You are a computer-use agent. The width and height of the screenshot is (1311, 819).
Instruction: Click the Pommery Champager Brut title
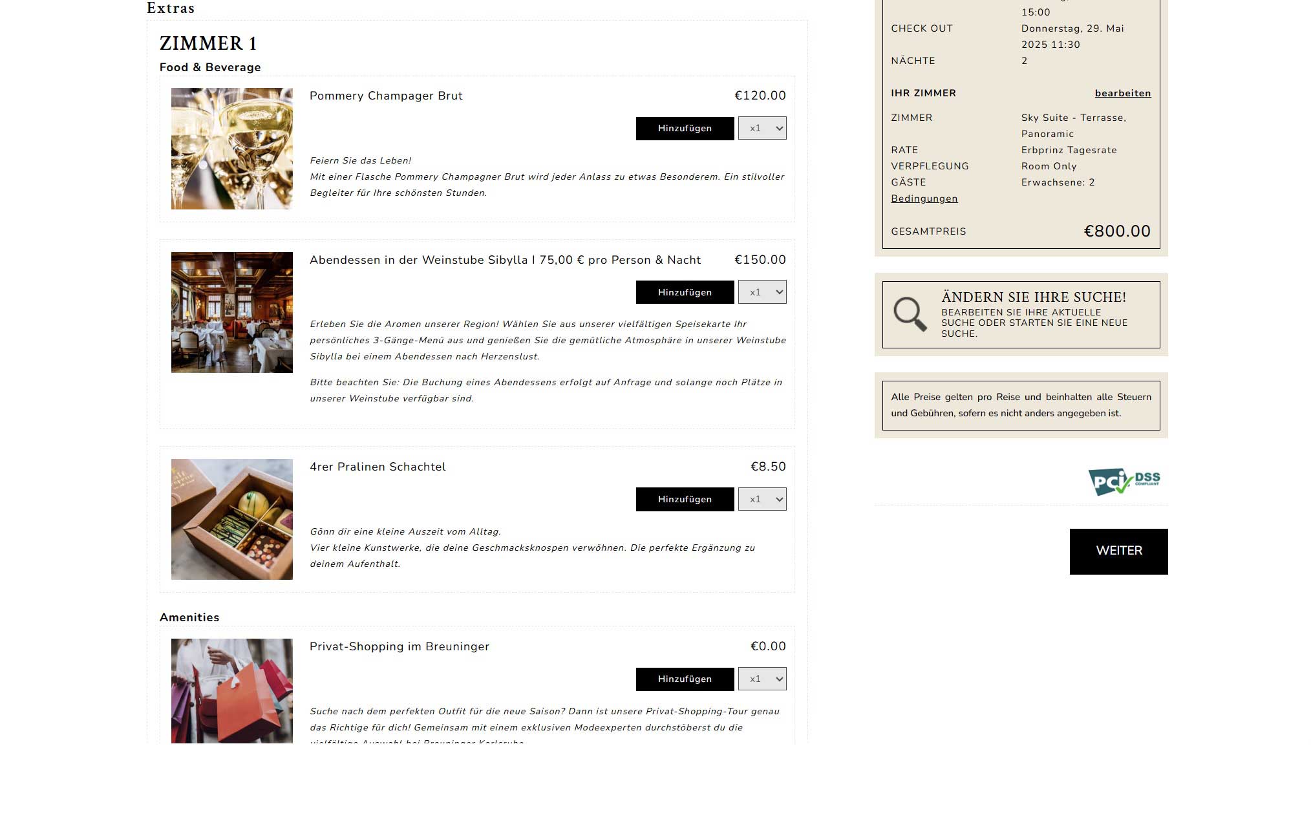point(386,96)
